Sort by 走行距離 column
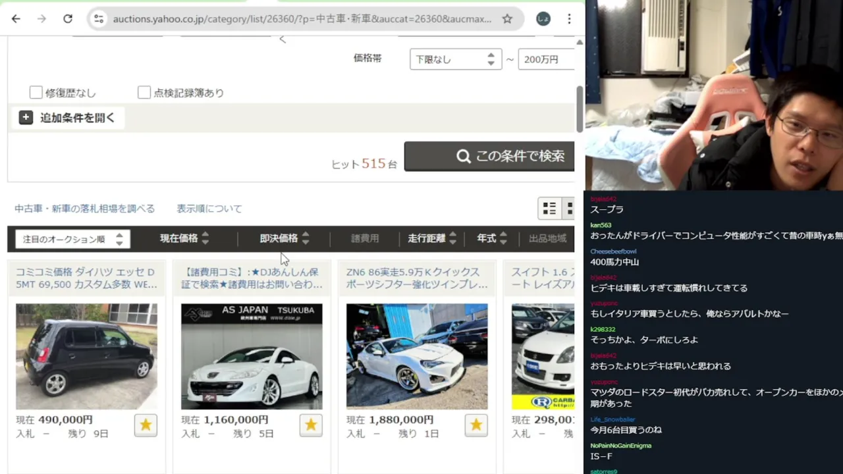Screen dimensions: 843x474 click(432, 238)
